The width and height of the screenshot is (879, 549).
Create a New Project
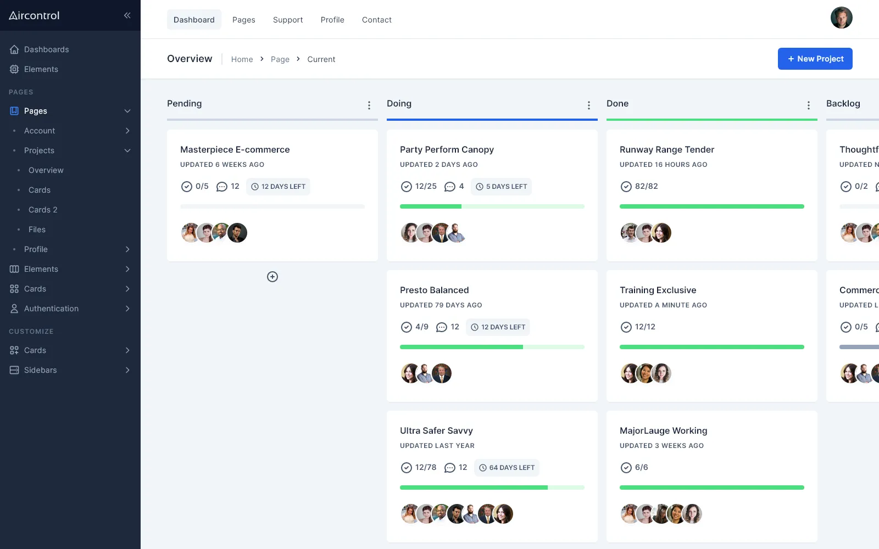tap(815, 59)
